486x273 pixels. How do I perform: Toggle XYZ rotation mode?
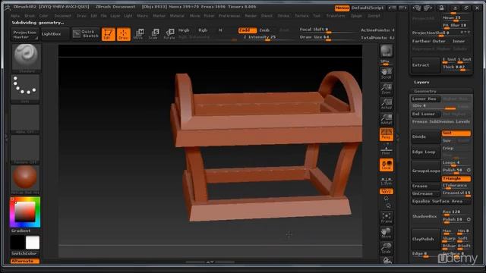(x=387, y=192)
